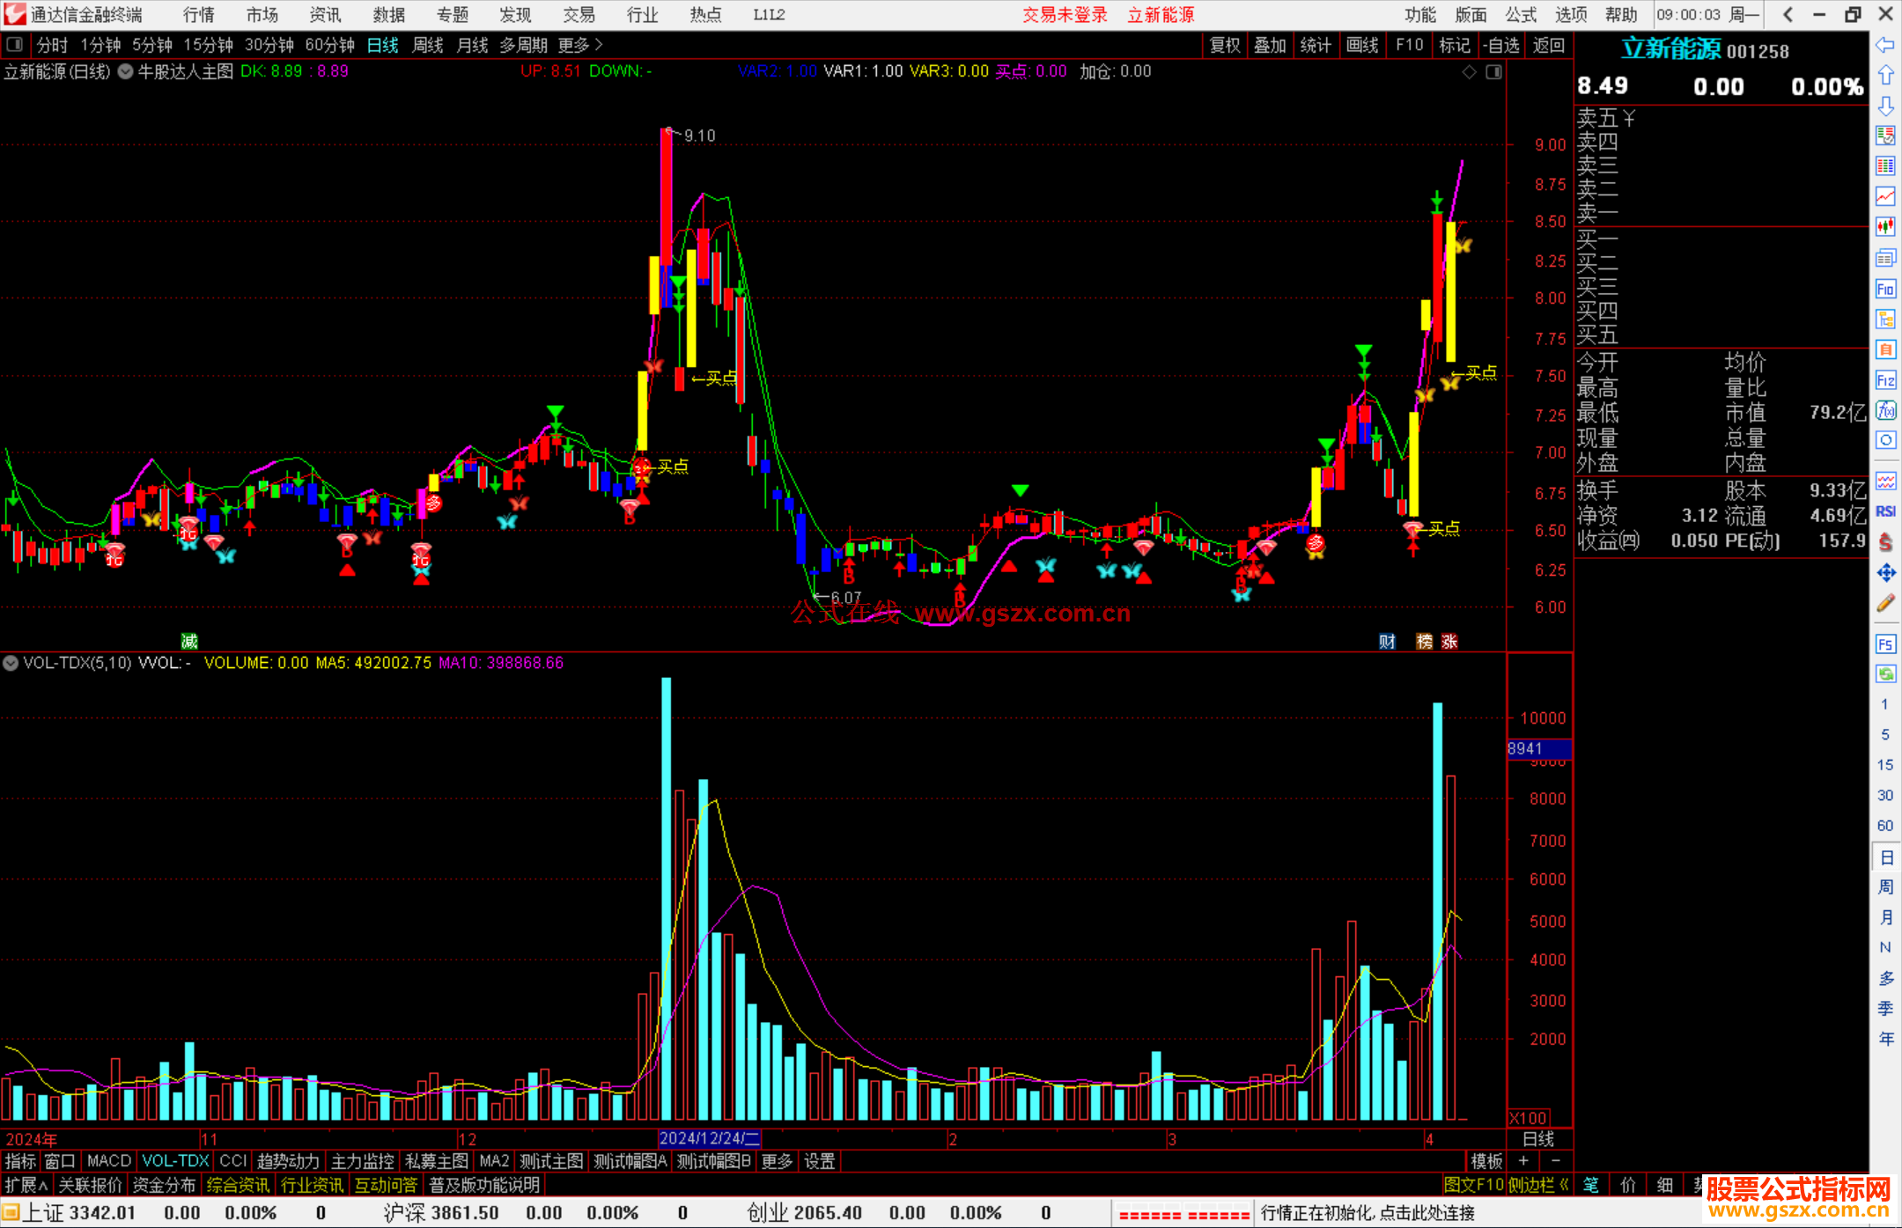The width and height of the screenshot is (1902, 1228).
Task: Open the 更多 indicators list in bottom tabs
Action: [777, 1161]
